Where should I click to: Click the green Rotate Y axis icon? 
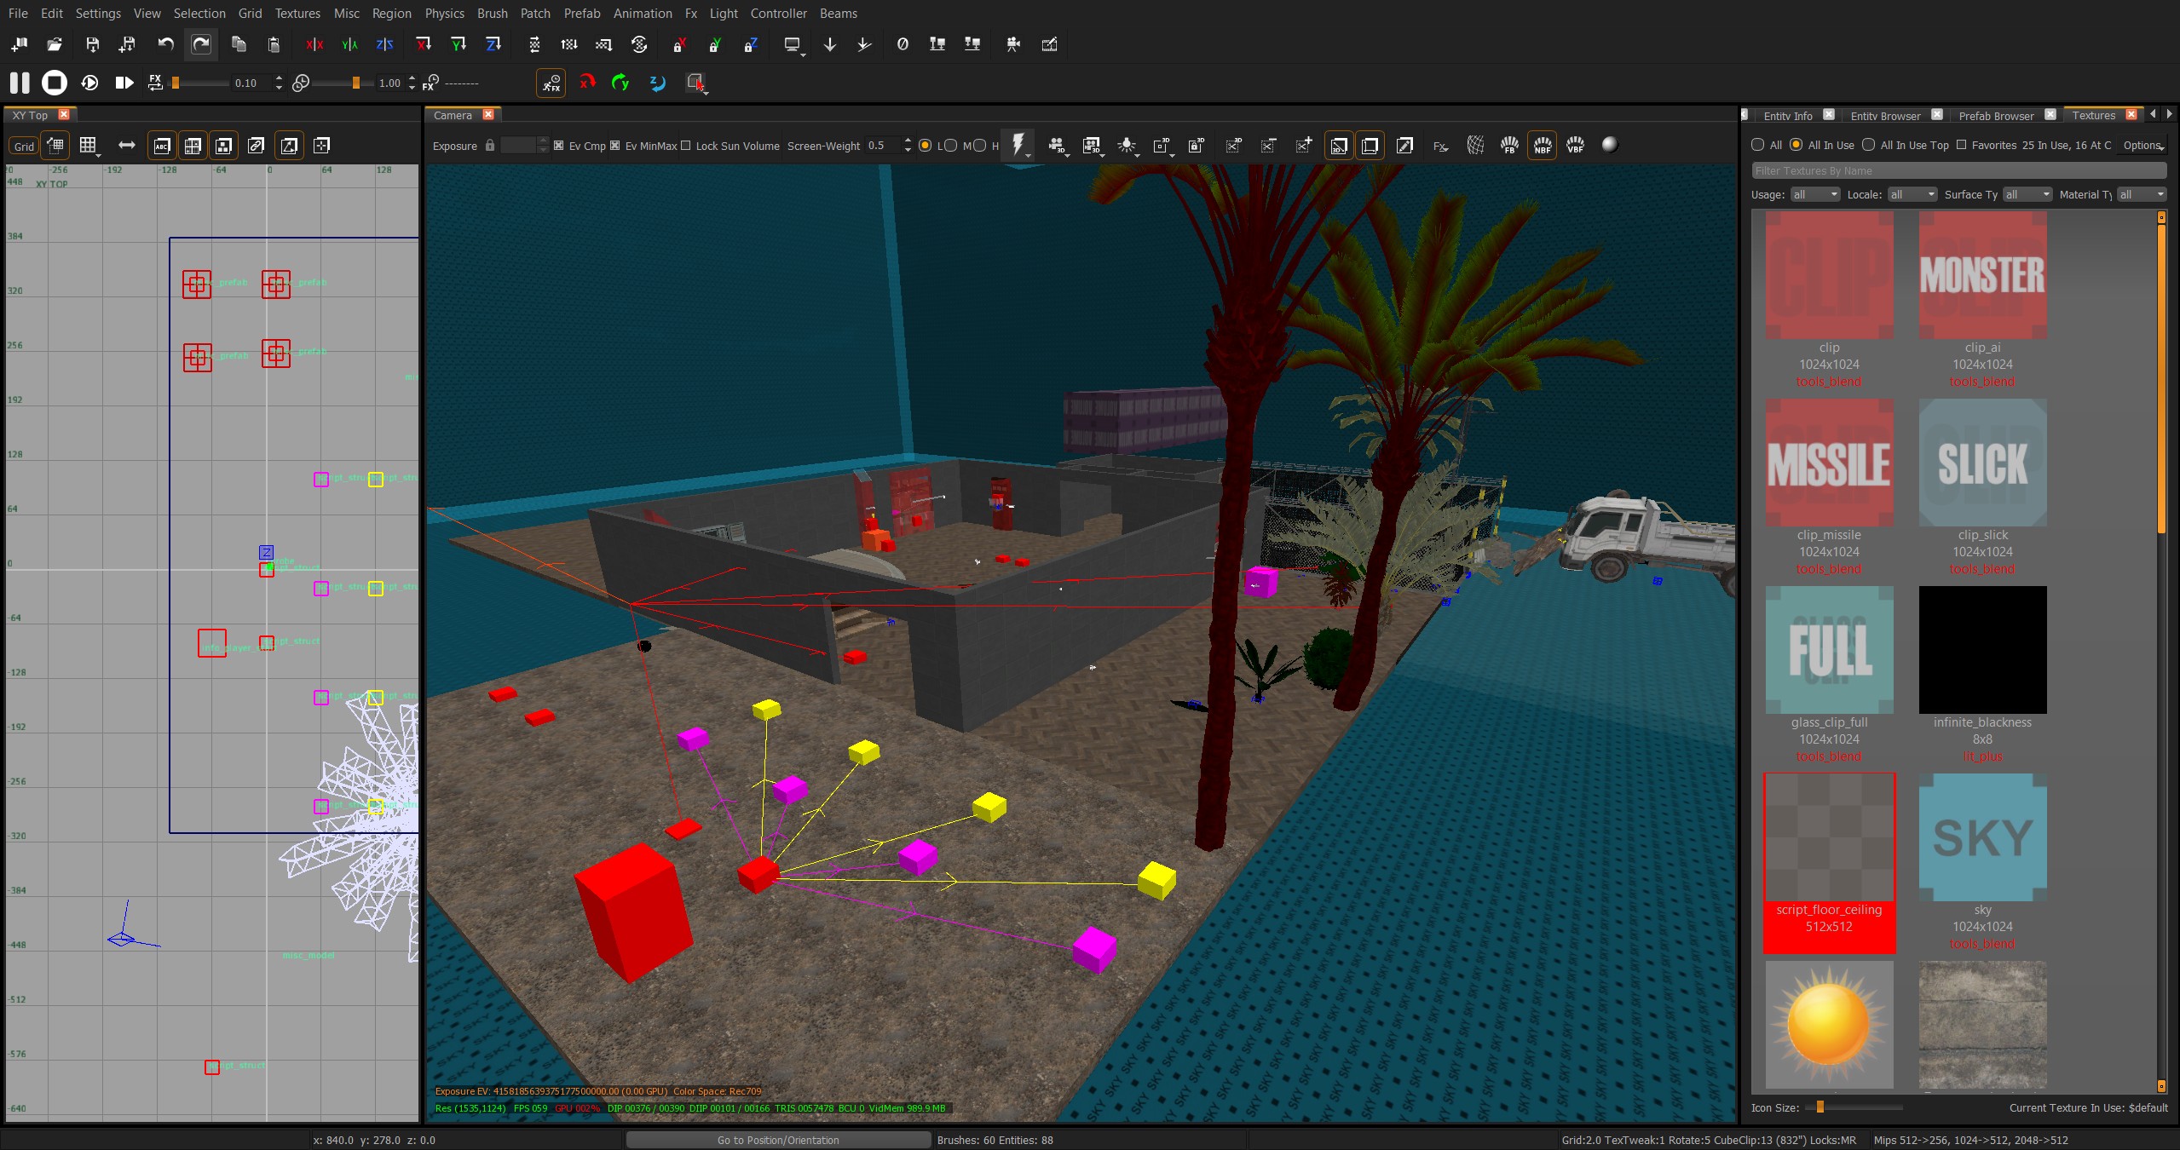458,44
